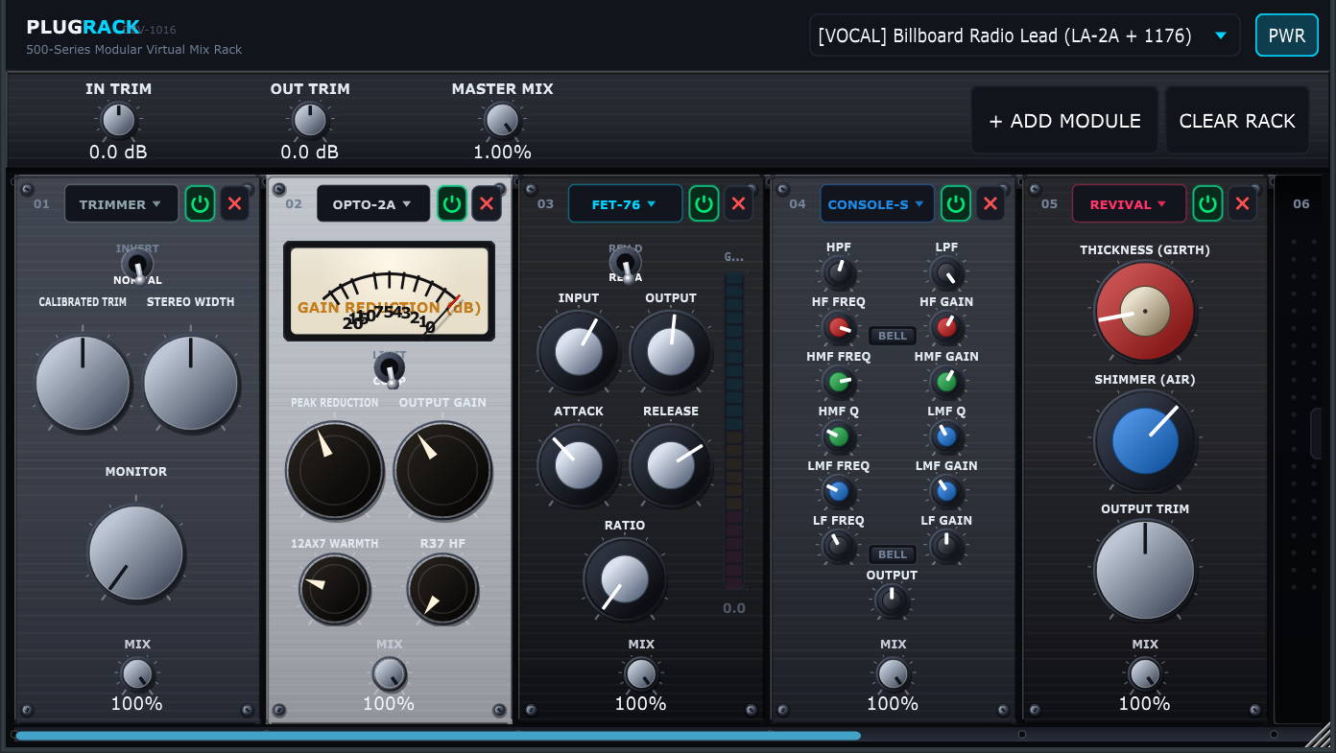Open the FET-76 module type dropdown
This screenshot has width=1336, height=753.
(625, 203)
